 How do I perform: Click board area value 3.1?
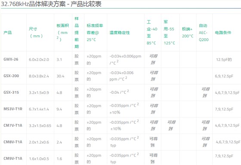[x=59, y=60]
